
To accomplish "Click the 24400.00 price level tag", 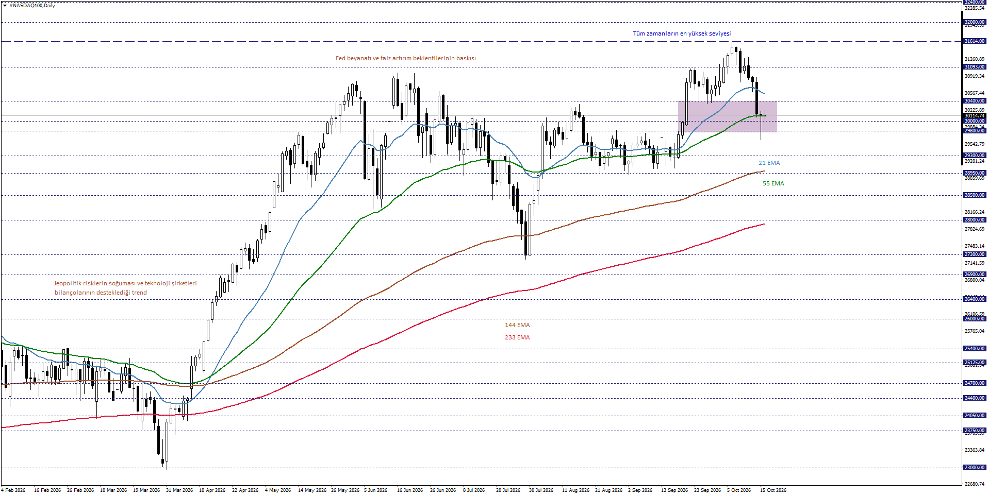I will (x=975, y=398).
